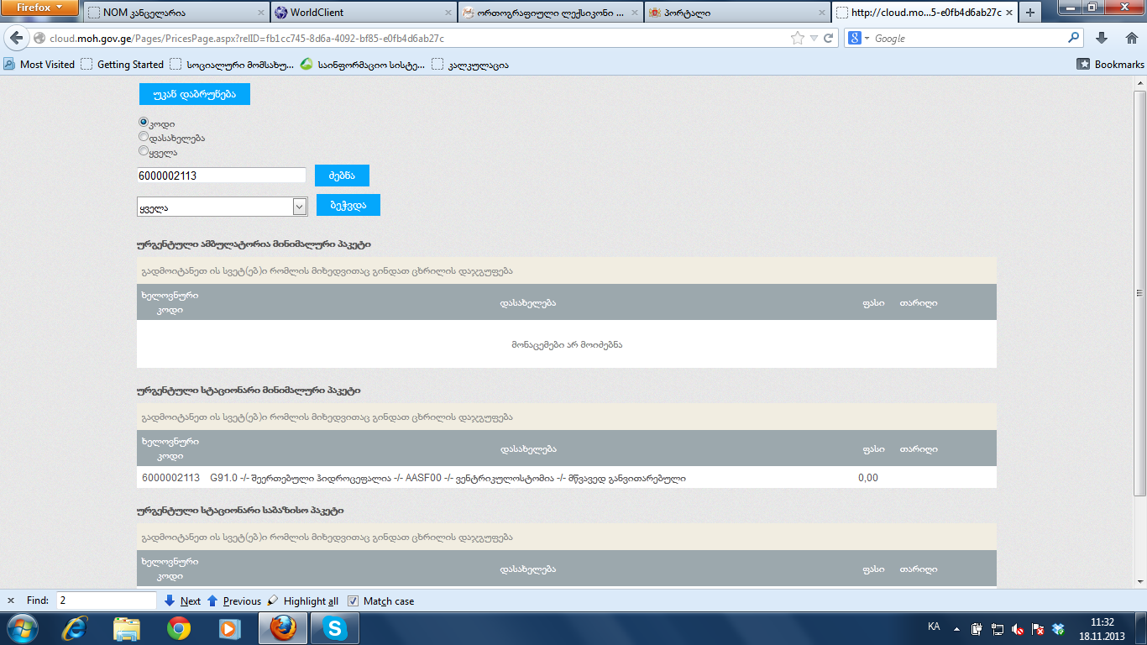The width and height of the screenshot is (1147, 645).
Task: Click the Google search magnifier icon
Action: click(x=1073, y=38)
